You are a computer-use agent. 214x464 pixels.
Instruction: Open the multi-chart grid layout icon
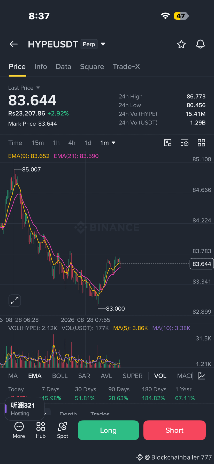pyautogui.click(x=201, y=143)
